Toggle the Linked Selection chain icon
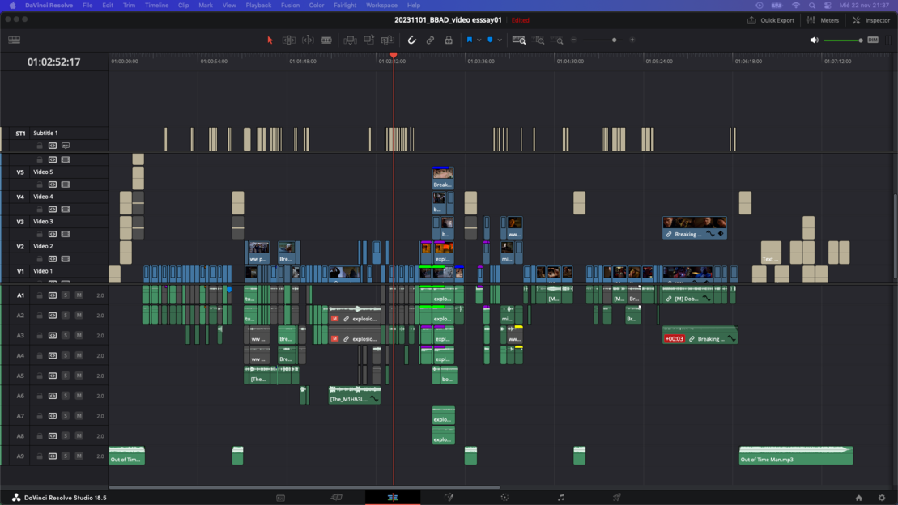This screenshot has width=898, height=505. coord(430,40)
